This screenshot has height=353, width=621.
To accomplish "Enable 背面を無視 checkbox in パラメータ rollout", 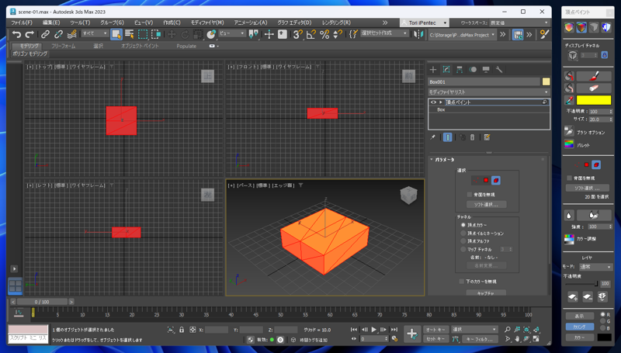I will [x=470, y=195].
